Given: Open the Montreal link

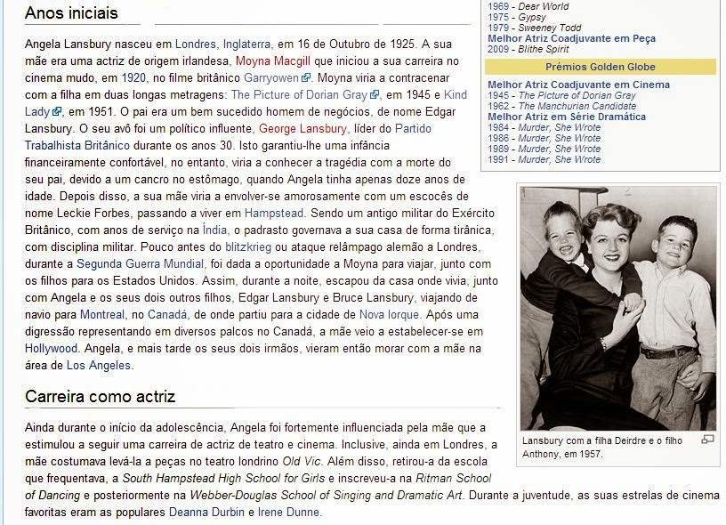Looking at the screenshot, I should [x=102, y=315].
